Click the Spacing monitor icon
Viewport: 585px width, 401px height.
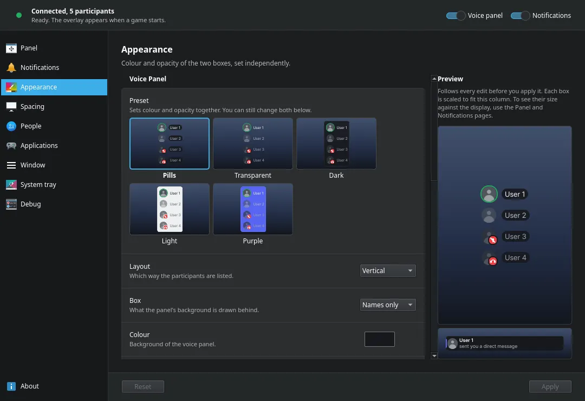[11, 107]
